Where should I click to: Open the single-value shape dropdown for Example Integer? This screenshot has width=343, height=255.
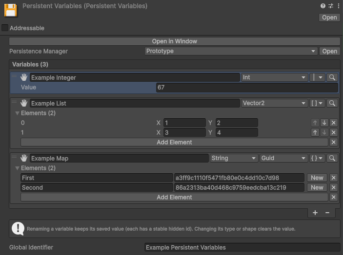pyautogui.click(x=317, y=77)
